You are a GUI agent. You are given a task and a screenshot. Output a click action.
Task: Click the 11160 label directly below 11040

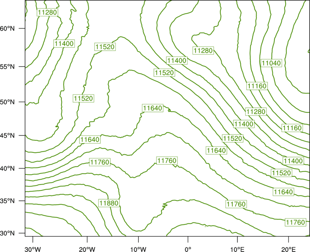point(257,86)
